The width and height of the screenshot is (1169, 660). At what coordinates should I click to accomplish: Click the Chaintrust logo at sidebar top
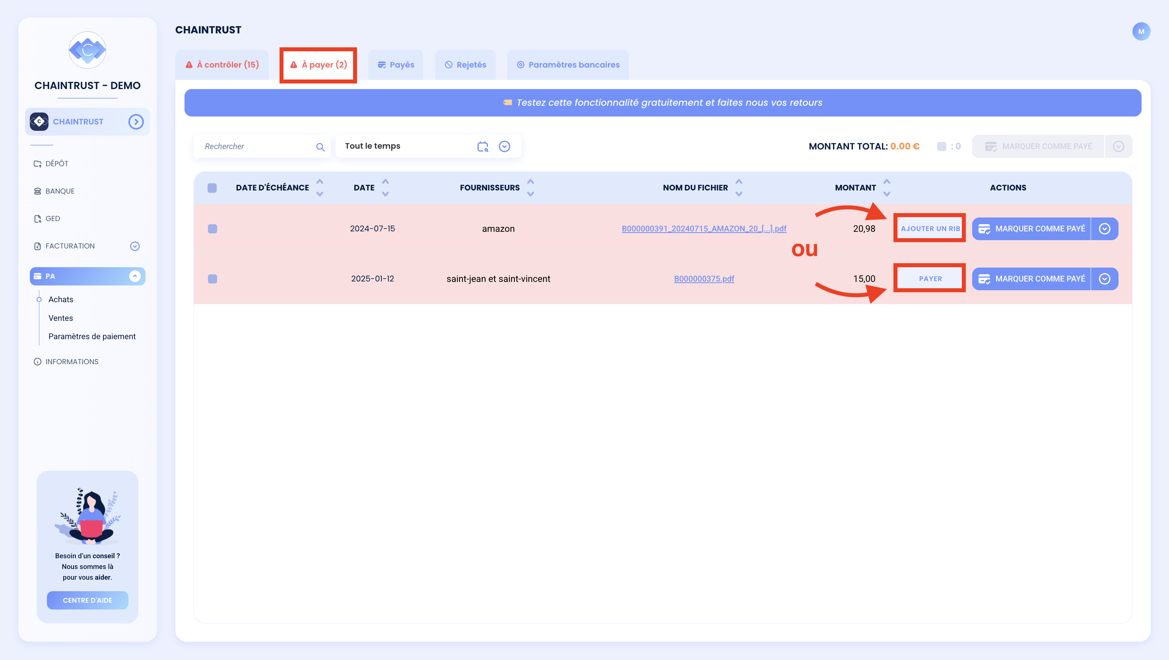(87, 50)
